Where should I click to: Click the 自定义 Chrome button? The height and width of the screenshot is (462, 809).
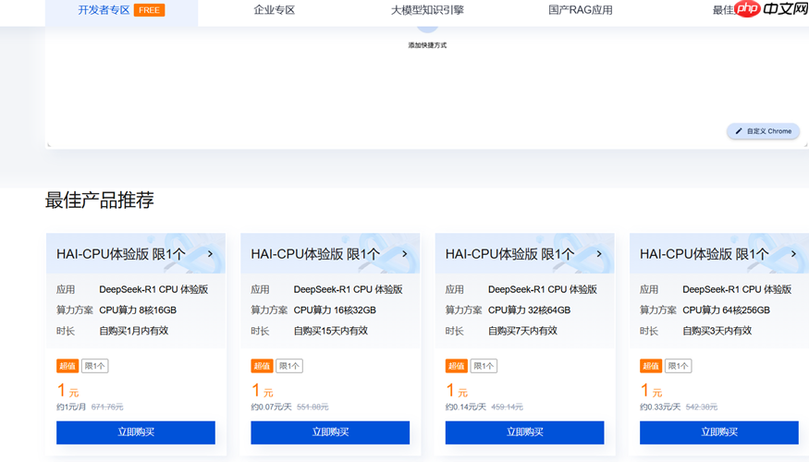tap(763, 131)
